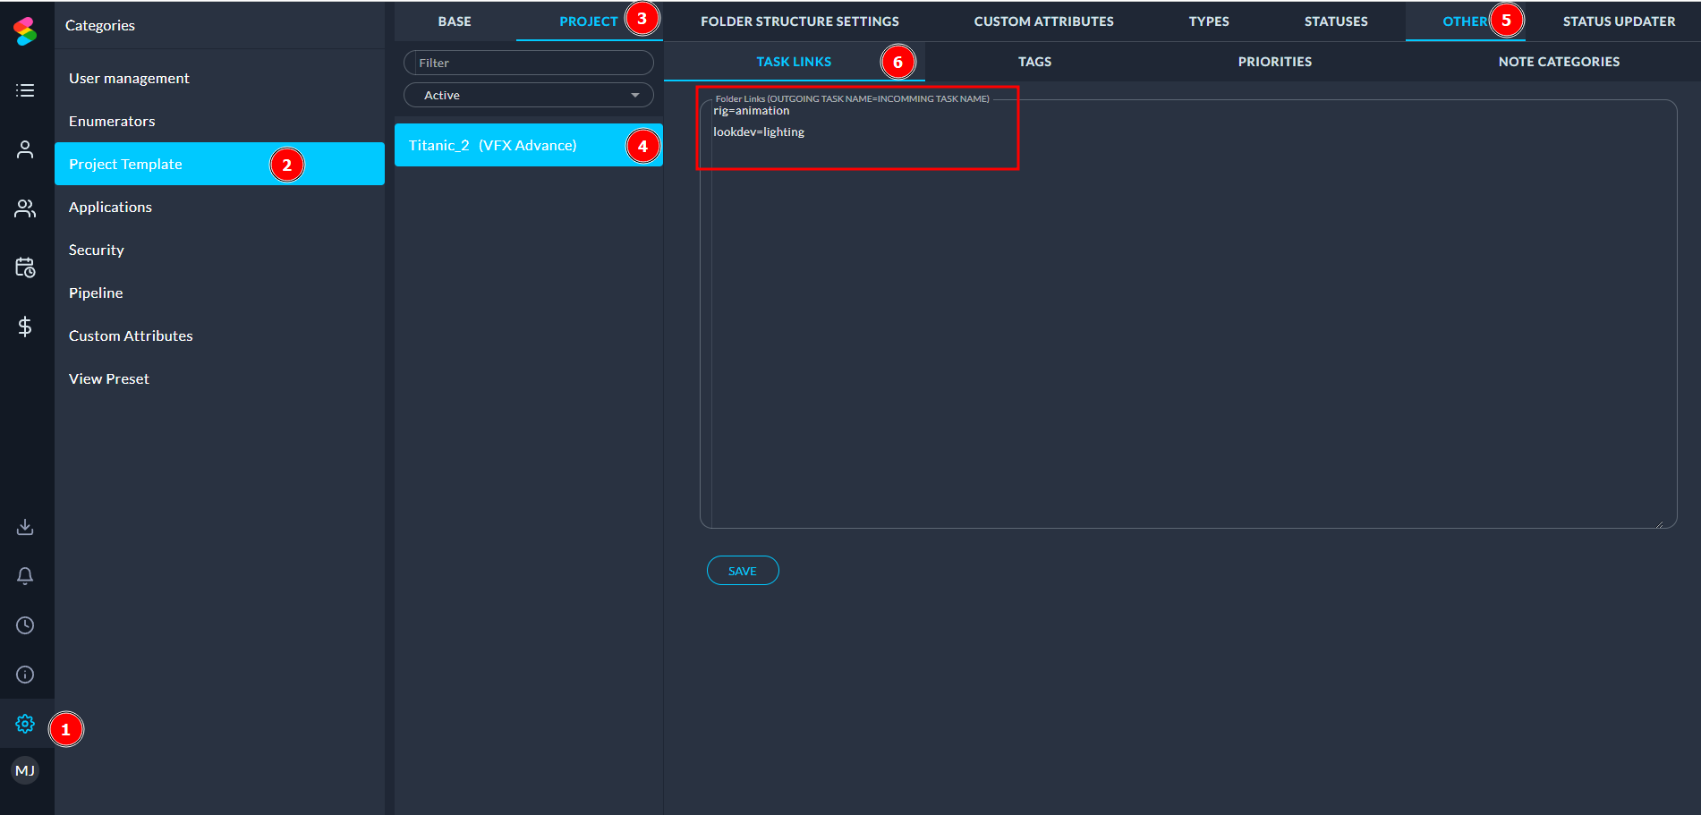Switch to the BASE tab
Screen dimensions: 1701x815
click(455, 21)
